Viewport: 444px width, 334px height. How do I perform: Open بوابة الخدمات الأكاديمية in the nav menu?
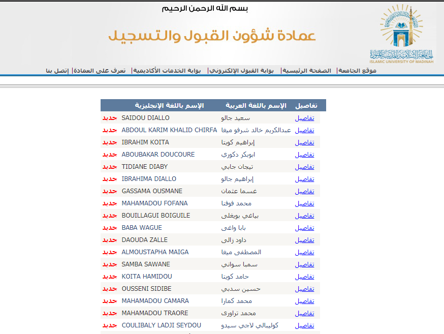[167, 71]
